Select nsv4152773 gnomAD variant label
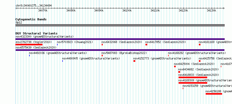 (162, 58)
